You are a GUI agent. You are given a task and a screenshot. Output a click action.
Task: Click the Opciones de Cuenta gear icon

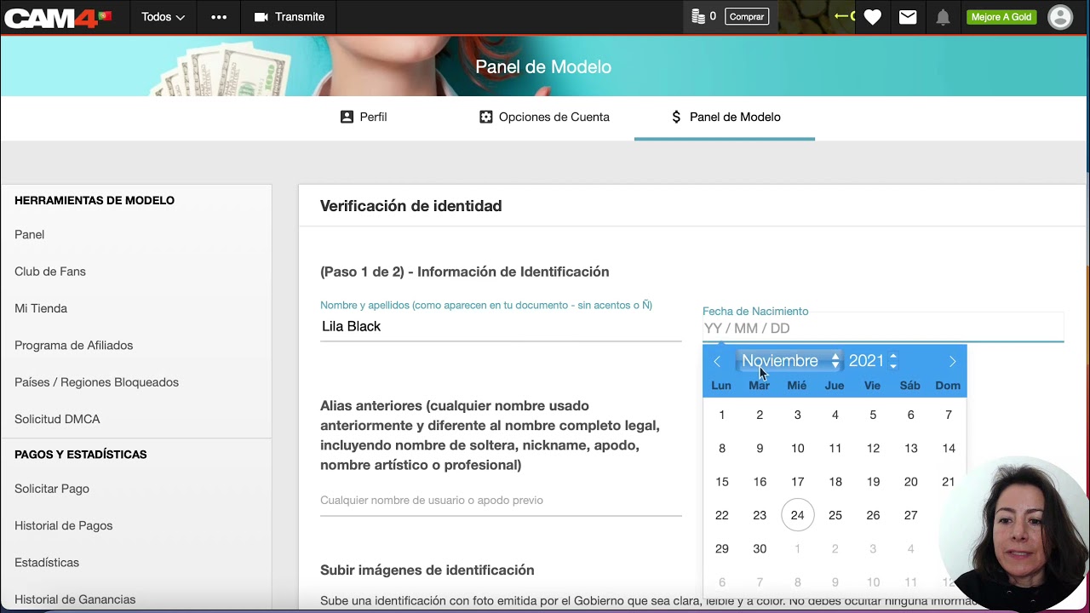[485, 117]
